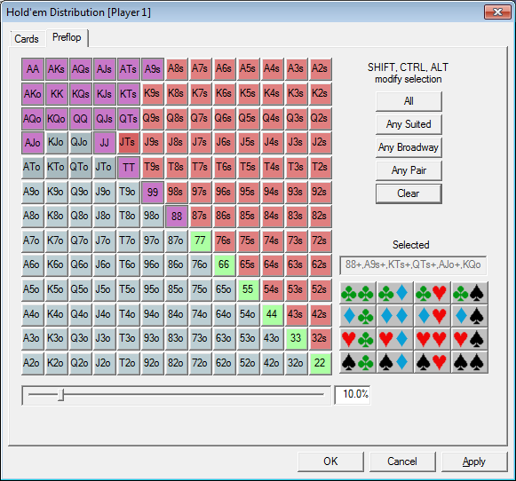Toggle the AA hand cell

coord(33,69)
